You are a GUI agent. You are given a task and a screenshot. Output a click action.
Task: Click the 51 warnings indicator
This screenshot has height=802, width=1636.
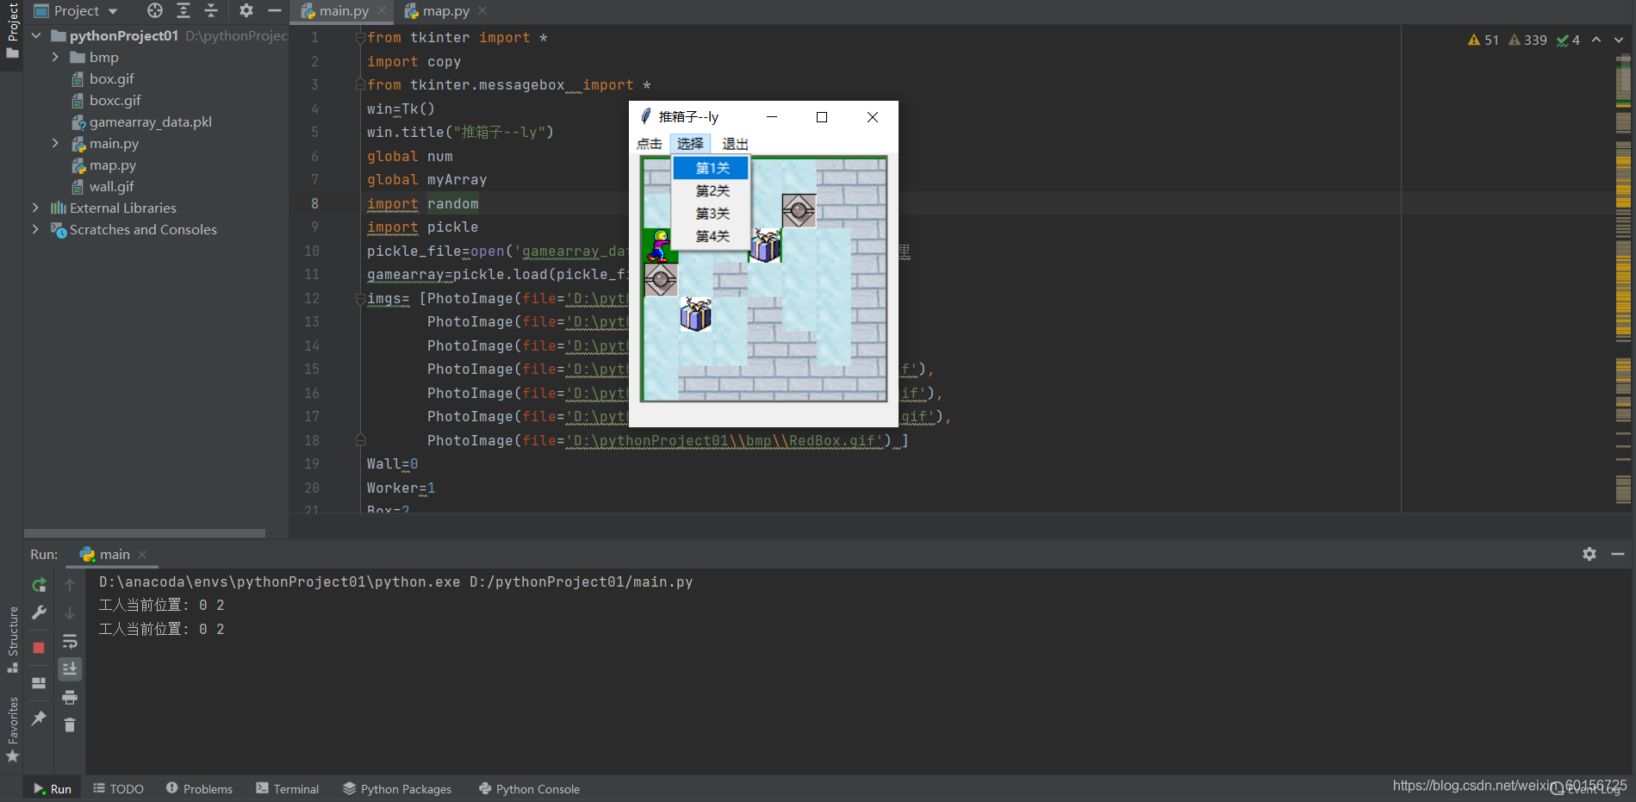pos(1484,40)
